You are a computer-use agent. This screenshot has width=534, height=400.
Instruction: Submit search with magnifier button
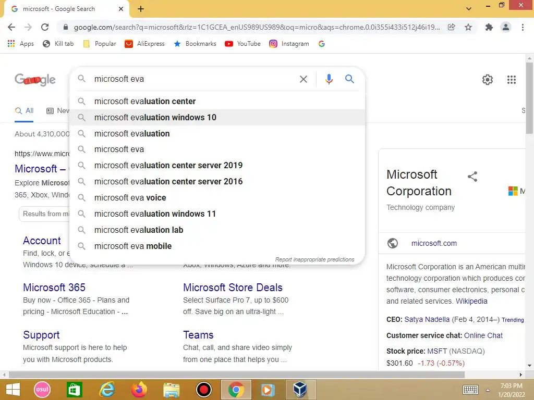tap(349, 79)
